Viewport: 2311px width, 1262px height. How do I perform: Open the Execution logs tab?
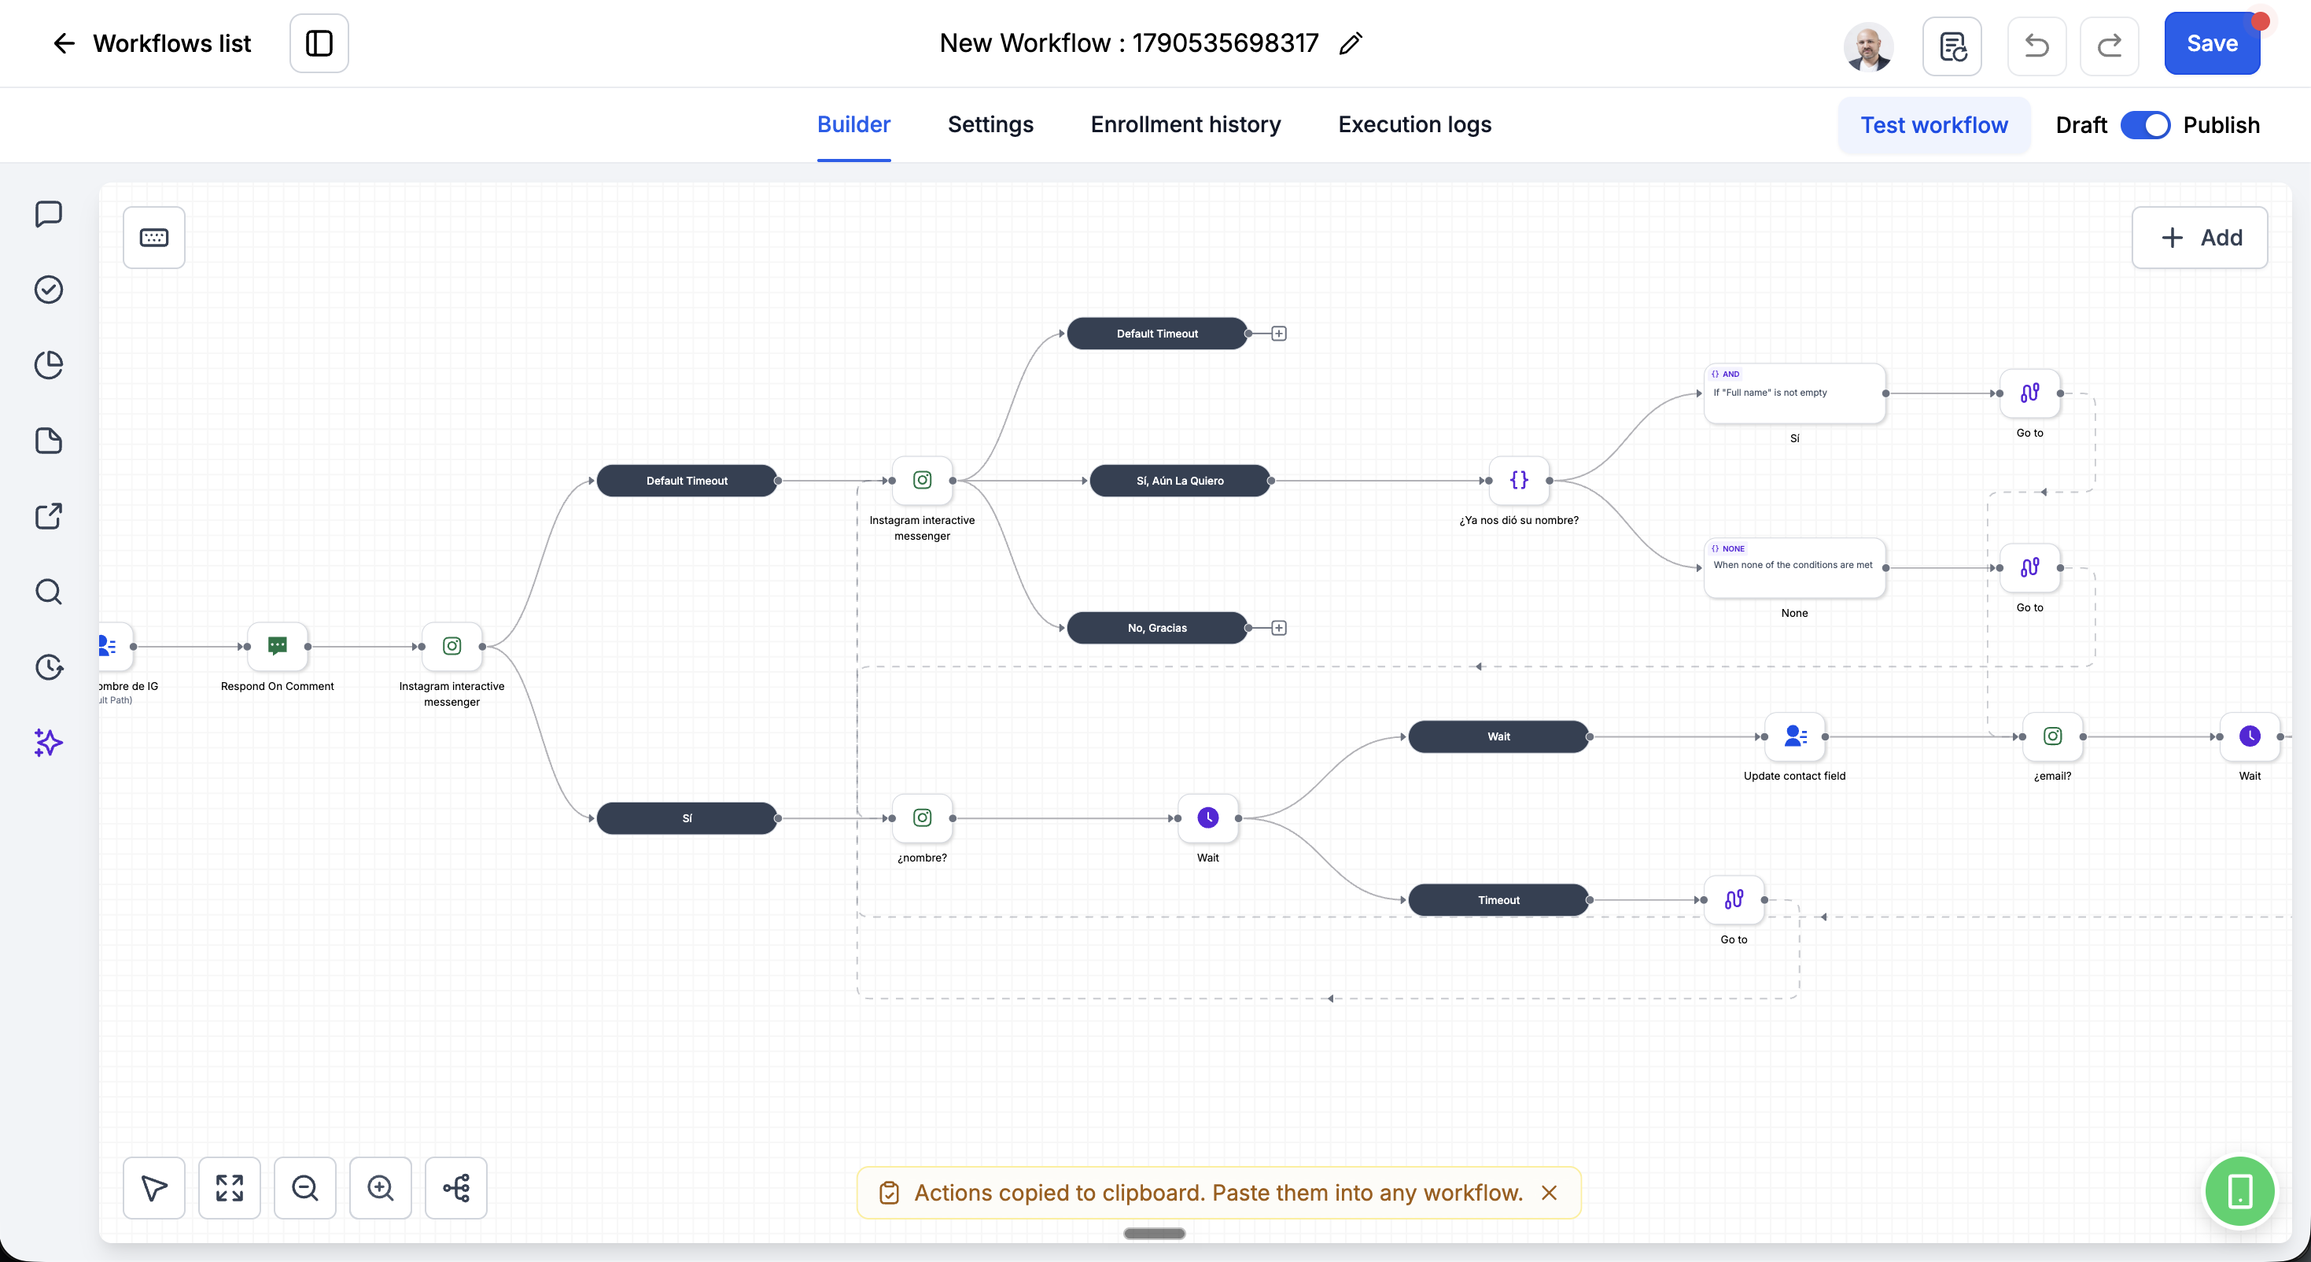click(x=1415, y=125)
